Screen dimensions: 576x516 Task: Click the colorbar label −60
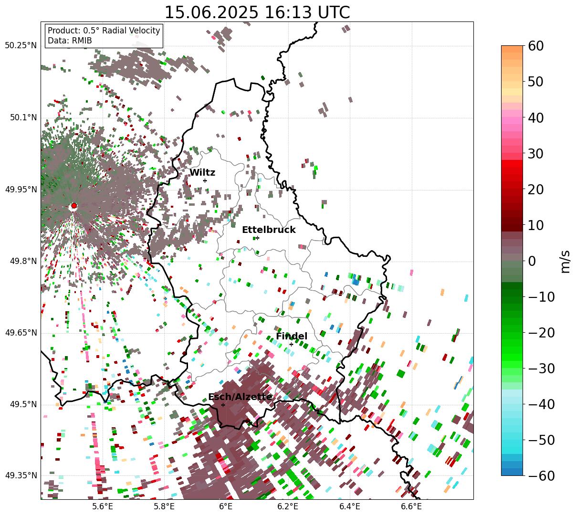(541, 475)
